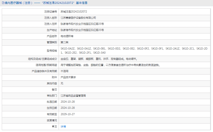Select the registration number 苏械注准20242102072 value
The image size is (213, 132).
(74, 12)
